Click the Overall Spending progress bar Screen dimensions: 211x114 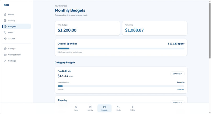[x=121, y=49]
